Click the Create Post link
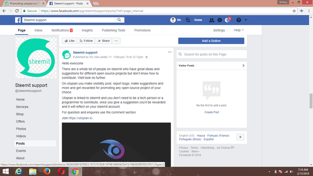Image resolution: width=313 pixels, height=176 pixels. tap(212, 112)
